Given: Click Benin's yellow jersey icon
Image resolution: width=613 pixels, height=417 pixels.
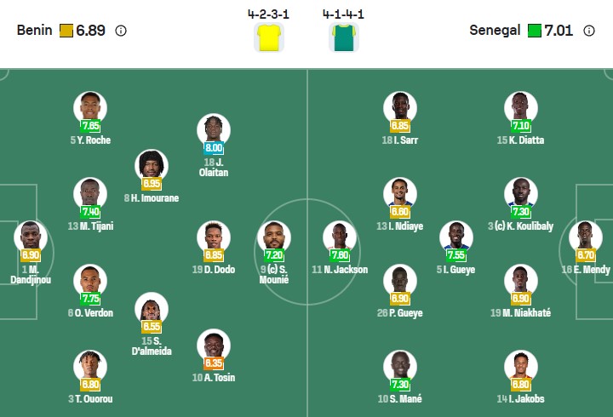Looking at the screenshot, I should click(268, 38).
